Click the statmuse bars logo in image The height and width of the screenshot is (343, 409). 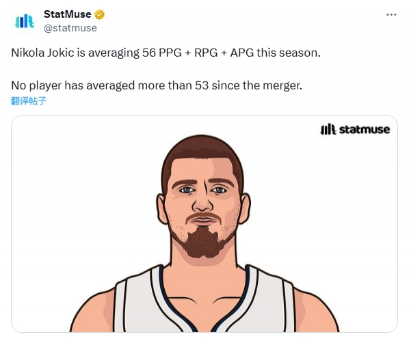pos(328,129)
